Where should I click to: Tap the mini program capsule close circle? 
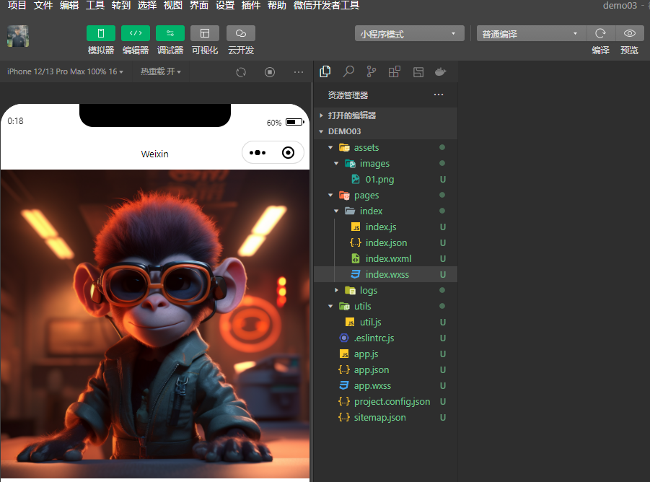click(x=288, y=153)
